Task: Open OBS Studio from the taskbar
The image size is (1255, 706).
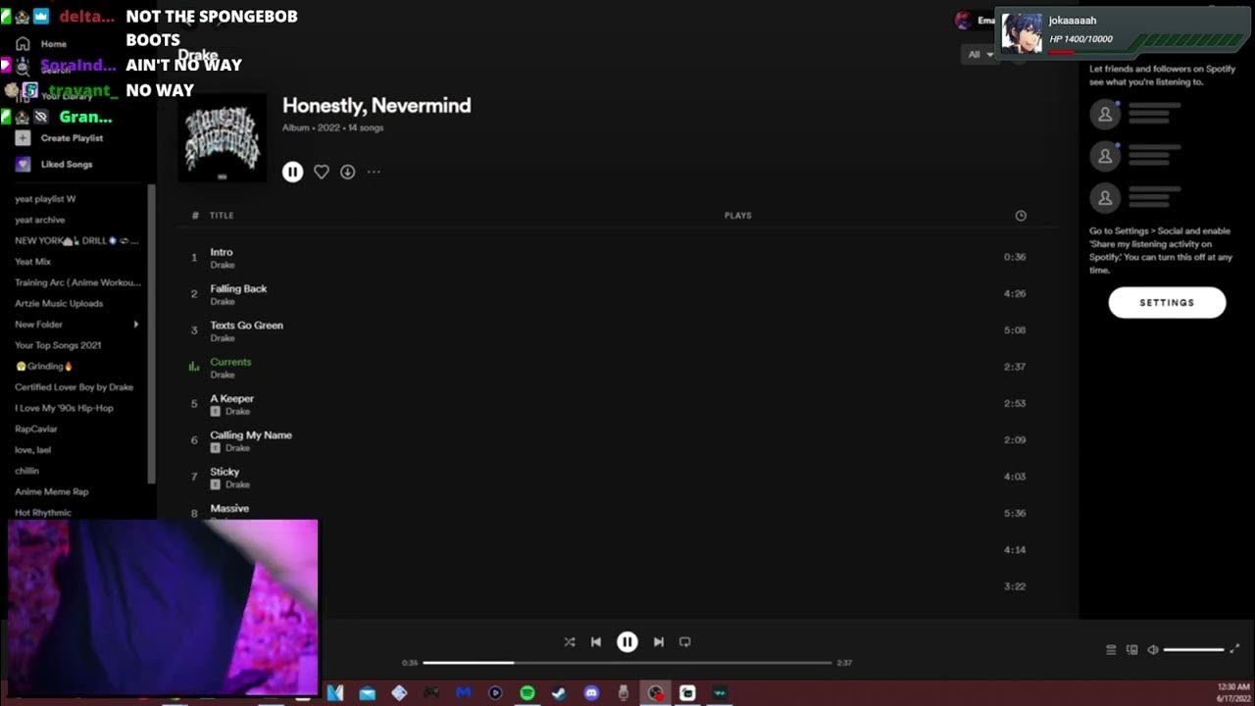Action: (x=655, y=693)
